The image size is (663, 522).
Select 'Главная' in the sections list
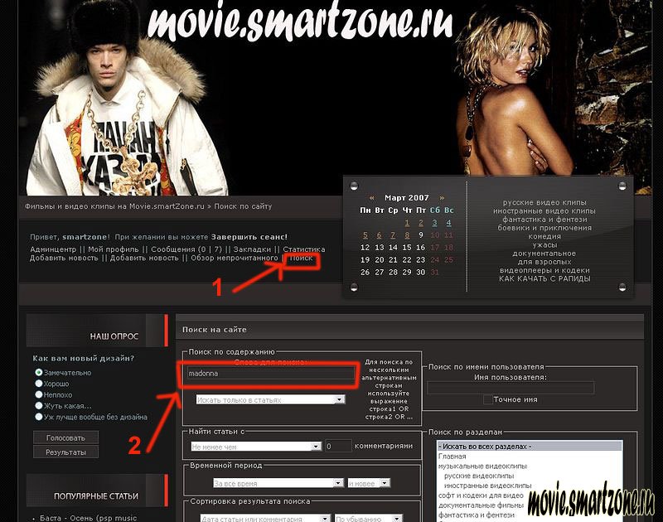[452, 457]
